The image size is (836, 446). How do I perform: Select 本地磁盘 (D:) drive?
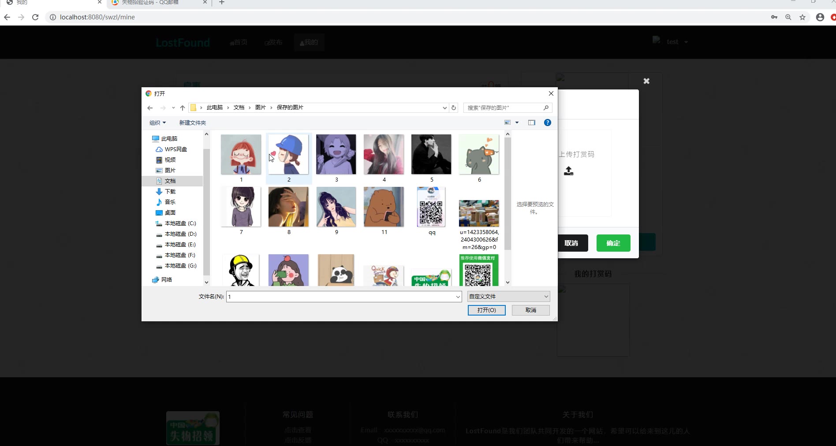[176, 234]
